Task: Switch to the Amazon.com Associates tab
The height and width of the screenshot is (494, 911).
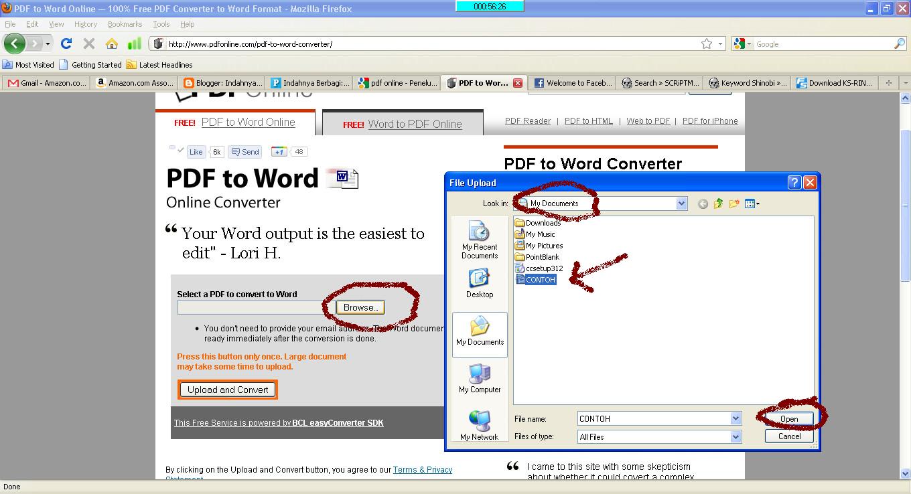Action: point(135,83)
